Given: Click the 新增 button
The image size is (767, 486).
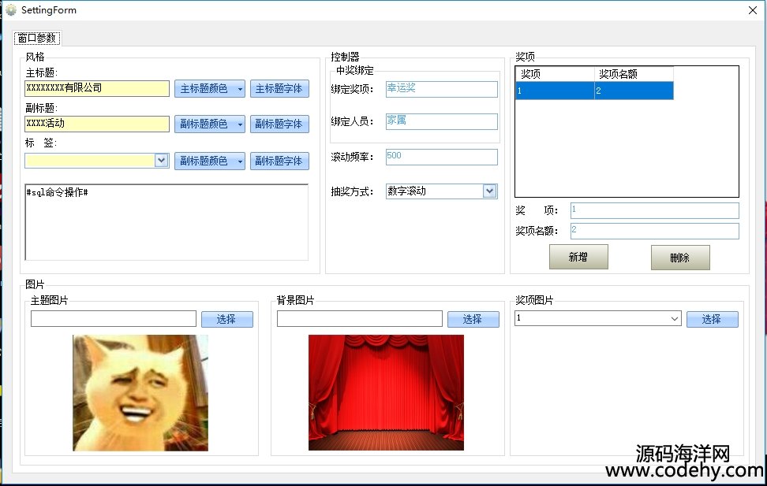Looking at the screenshot, I should [x=578, y=258].
